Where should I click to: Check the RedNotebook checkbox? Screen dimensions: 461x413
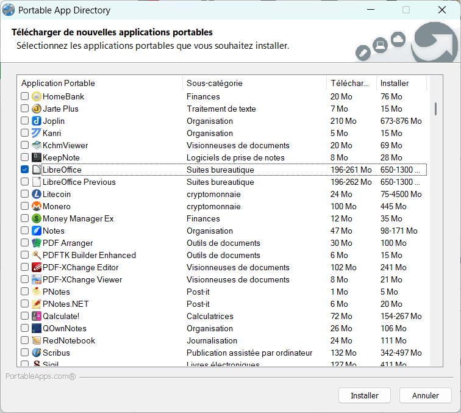tap(24, 340)
